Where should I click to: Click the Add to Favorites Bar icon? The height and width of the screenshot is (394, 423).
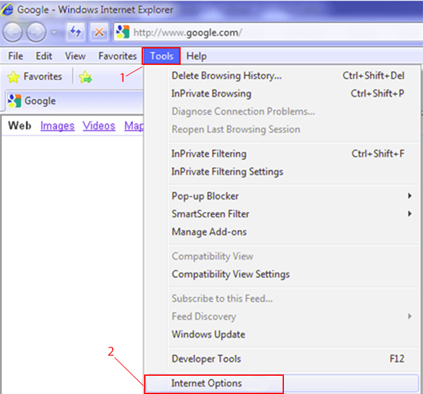click(x=86, y=77)
